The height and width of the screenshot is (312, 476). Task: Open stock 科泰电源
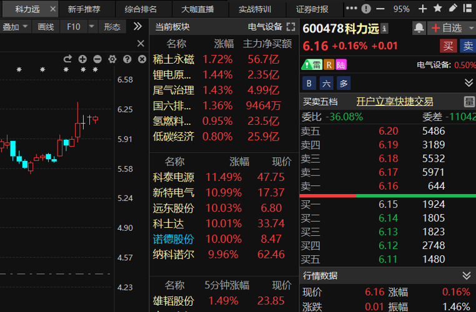pos(174,177)
